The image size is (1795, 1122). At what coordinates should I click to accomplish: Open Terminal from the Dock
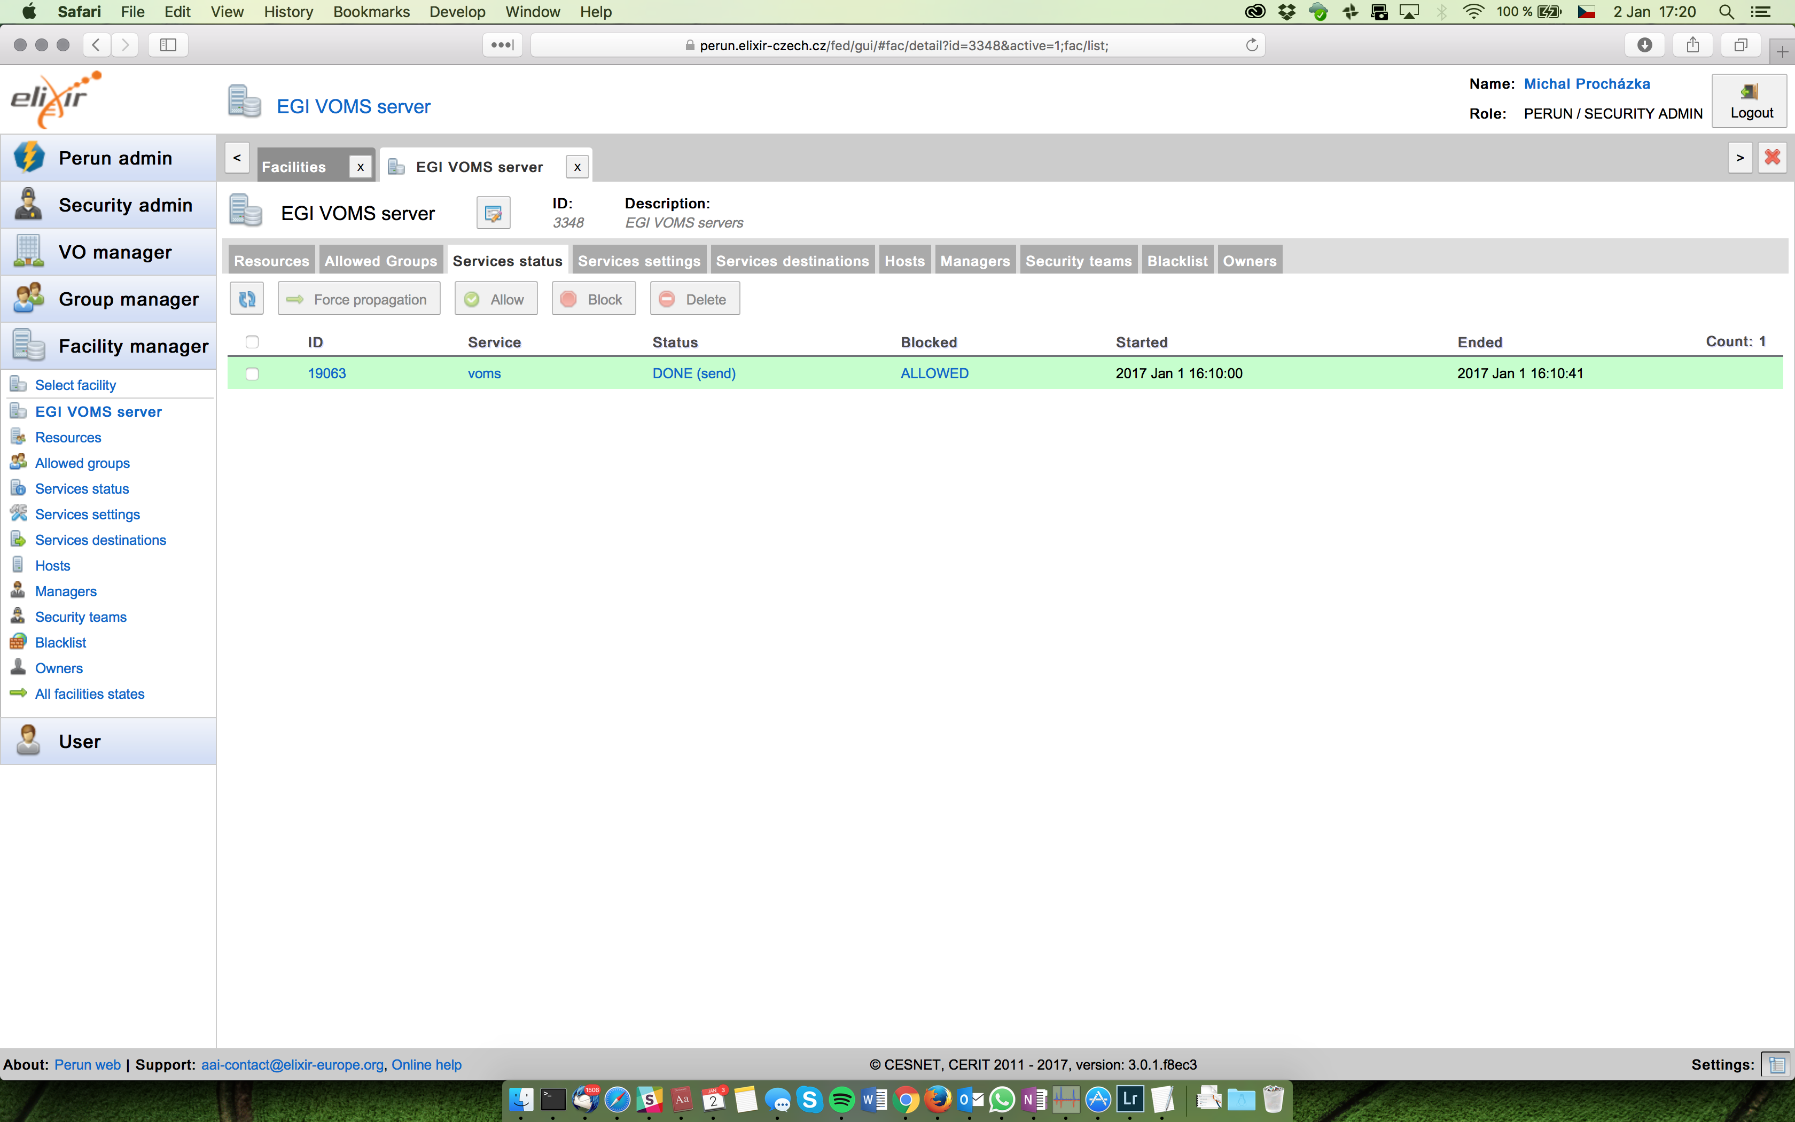[552, 1099]
